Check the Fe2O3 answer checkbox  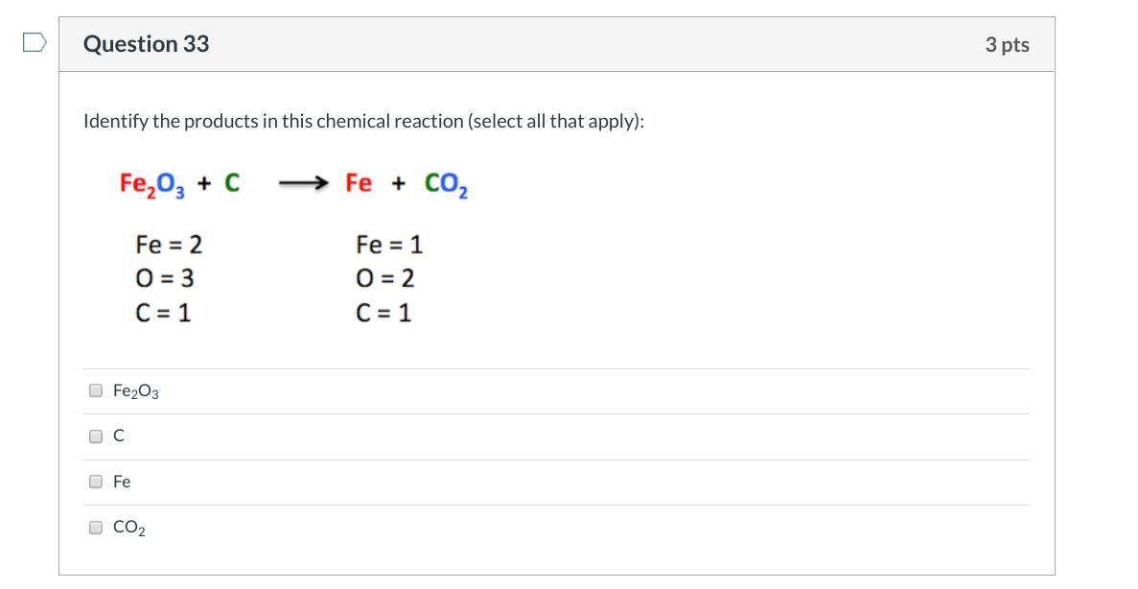[96, 390]
